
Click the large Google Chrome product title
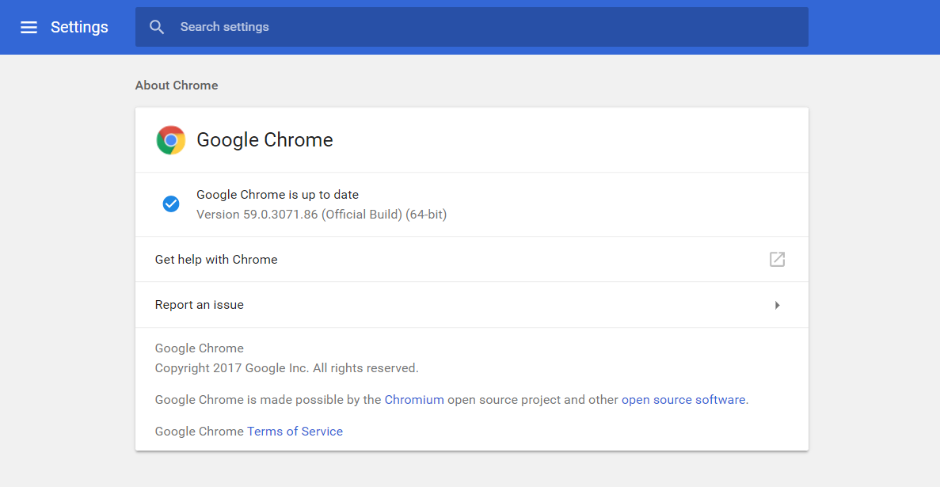[x=264, y=139]
